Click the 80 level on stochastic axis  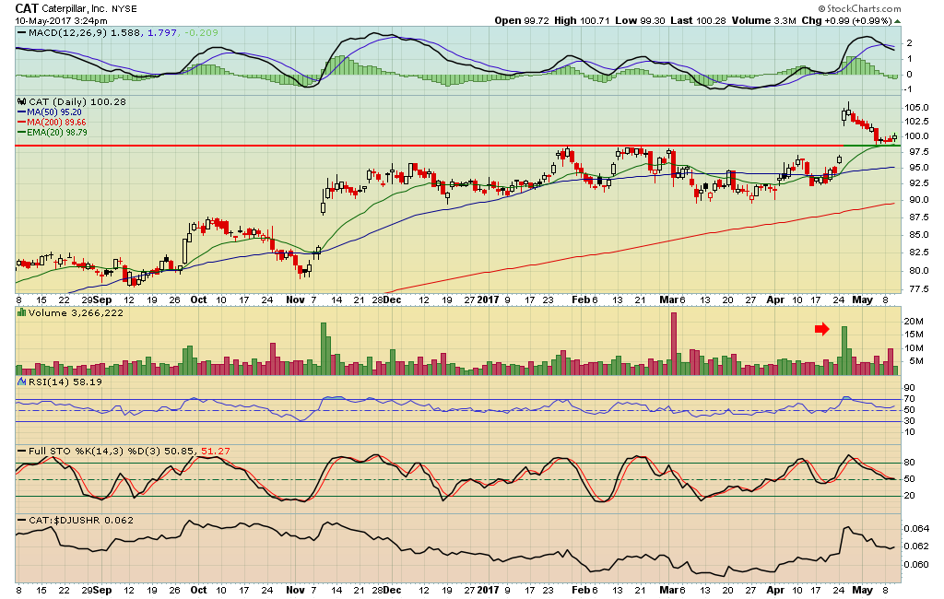click(909, 463)
